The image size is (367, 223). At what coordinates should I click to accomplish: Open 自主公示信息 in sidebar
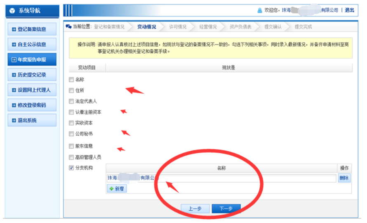point(31,45)
